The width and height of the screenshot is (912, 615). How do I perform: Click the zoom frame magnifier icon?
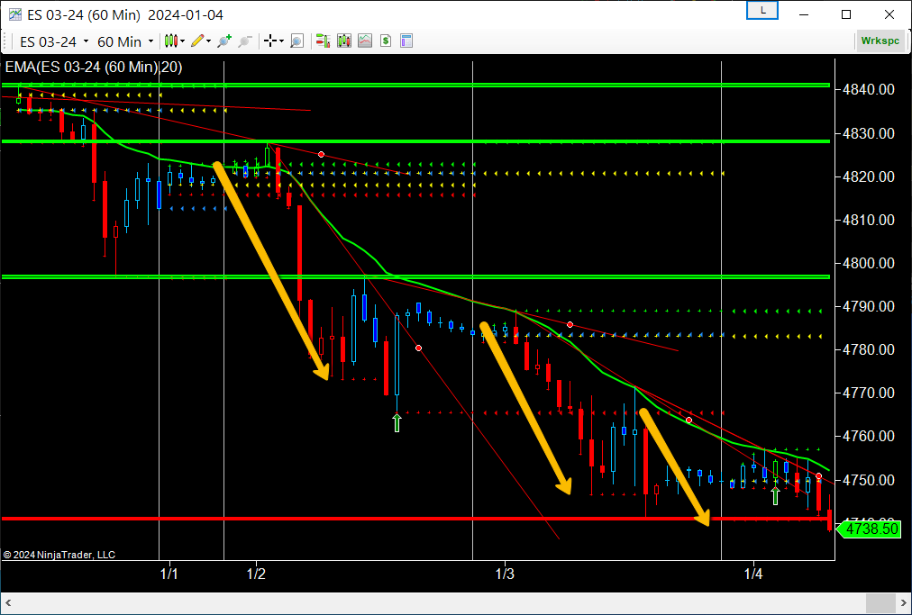[x=297, y=41]
